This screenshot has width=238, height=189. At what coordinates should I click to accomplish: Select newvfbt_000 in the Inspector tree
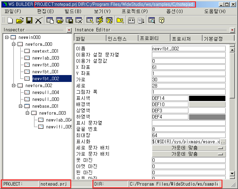pos(46,65)
